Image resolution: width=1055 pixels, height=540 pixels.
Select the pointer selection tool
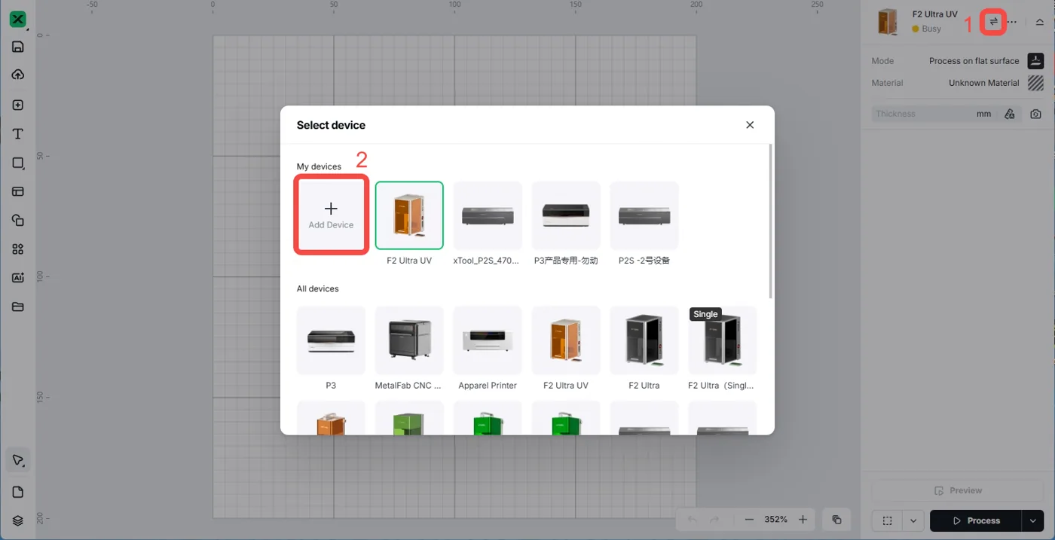18,460
